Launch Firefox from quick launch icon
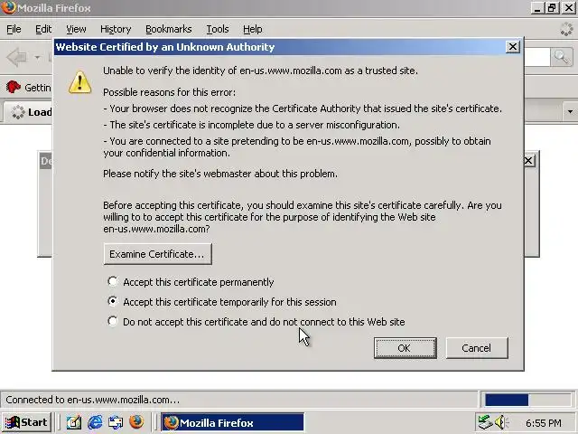This screenshot has width=578, height=434. coord(136,422)
